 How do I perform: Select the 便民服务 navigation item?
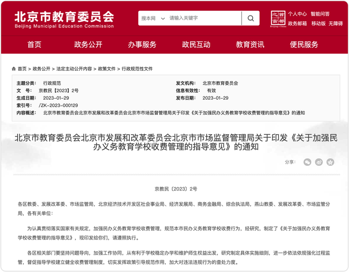304,45
